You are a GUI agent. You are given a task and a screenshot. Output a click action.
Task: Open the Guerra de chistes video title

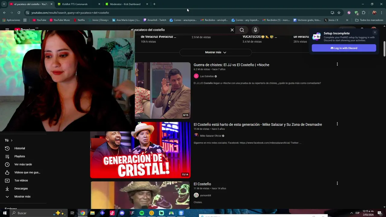pos(231,65)
